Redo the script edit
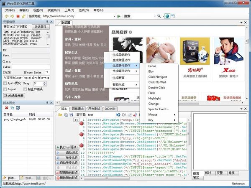The width and height of the screenshot is (251, 188). 124,114
